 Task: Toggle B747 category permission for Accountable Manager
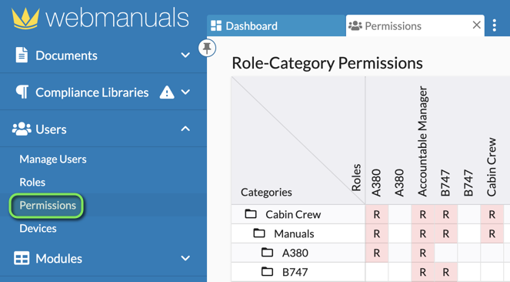423,272
